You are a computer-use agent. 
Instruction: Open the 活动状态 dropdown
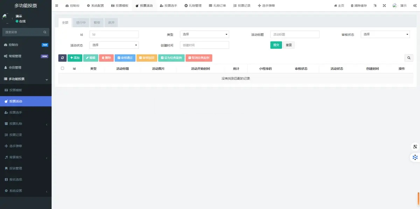coord(114,45)
